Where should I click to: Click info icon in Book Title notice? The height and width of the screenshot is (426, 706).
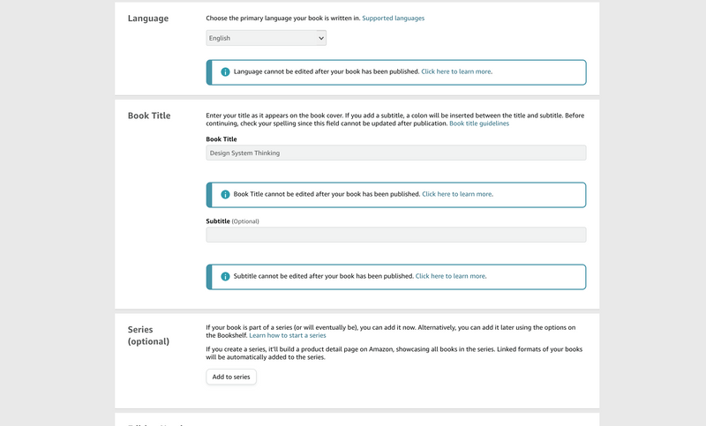click(x=225, y=194)
